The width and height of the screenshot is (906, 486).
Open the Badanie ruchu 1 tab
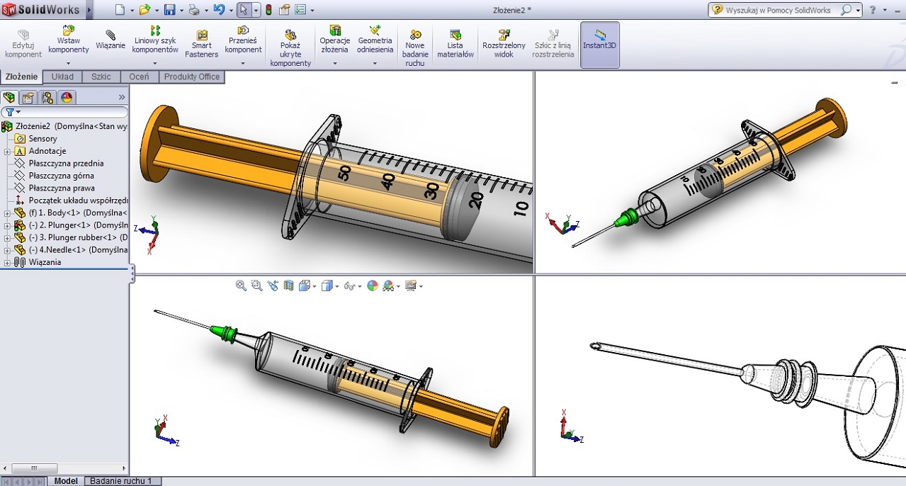(x=123, y=481)
